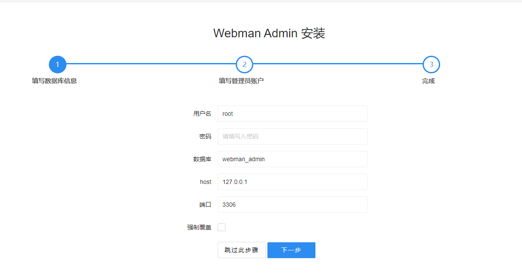Click the step 2 circle indicator
The width and height of the screenshot is (522, 274).
(244, 64)
